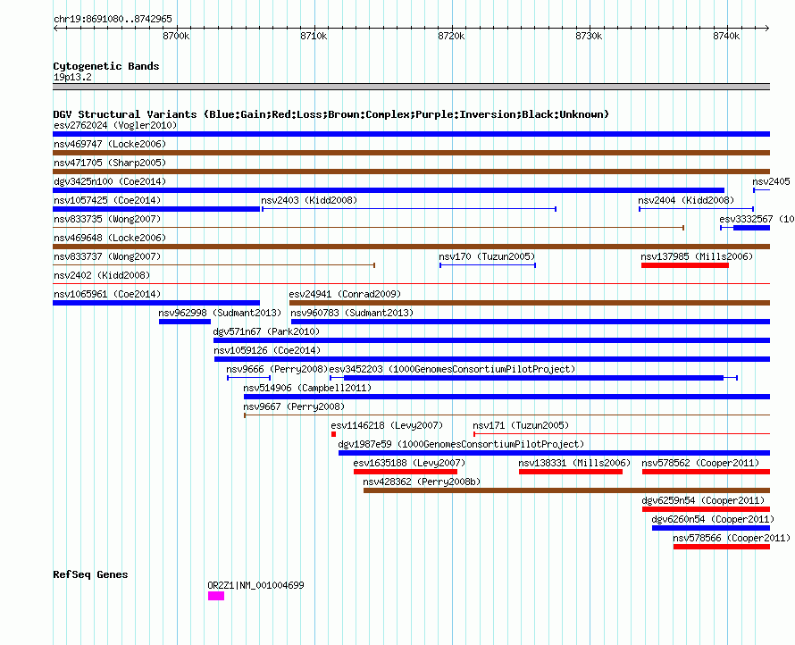Click the 8700k ruler mark
The width and height of the screenshot is (795, 645).
click(x=176, y=36)
